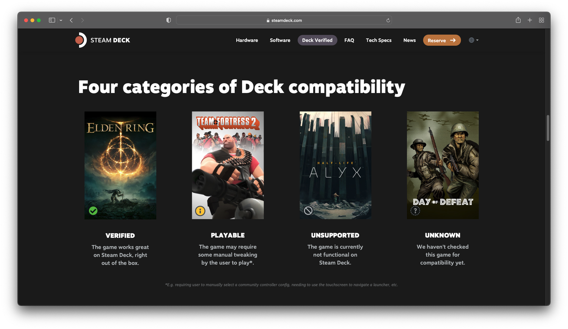Toggle the browser sidebar
This screenshot has width=568, height=329.
(51, 20)
